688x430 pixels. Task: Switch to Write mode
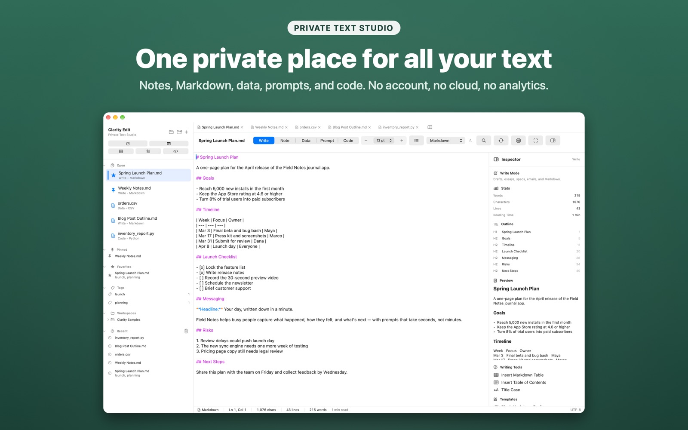(x=264, y=141)
